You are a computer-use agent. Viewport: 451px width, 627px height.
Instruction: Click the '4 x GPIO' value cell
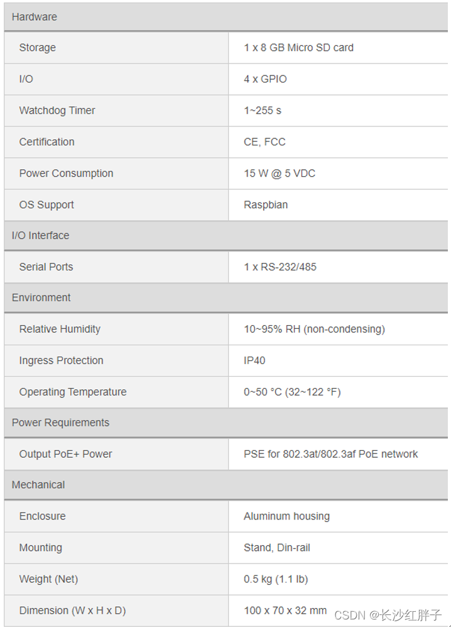coord(265,79)
